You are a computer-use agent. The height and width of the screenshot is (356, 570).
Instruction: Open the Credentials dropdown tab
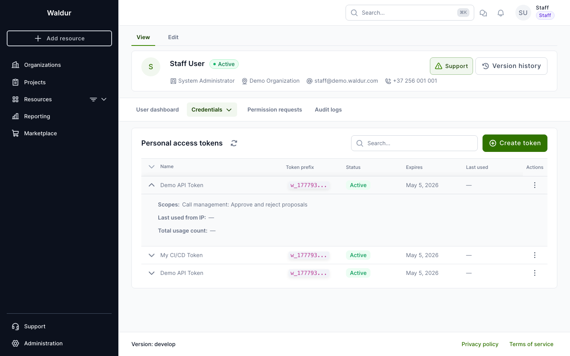point(212,110)
